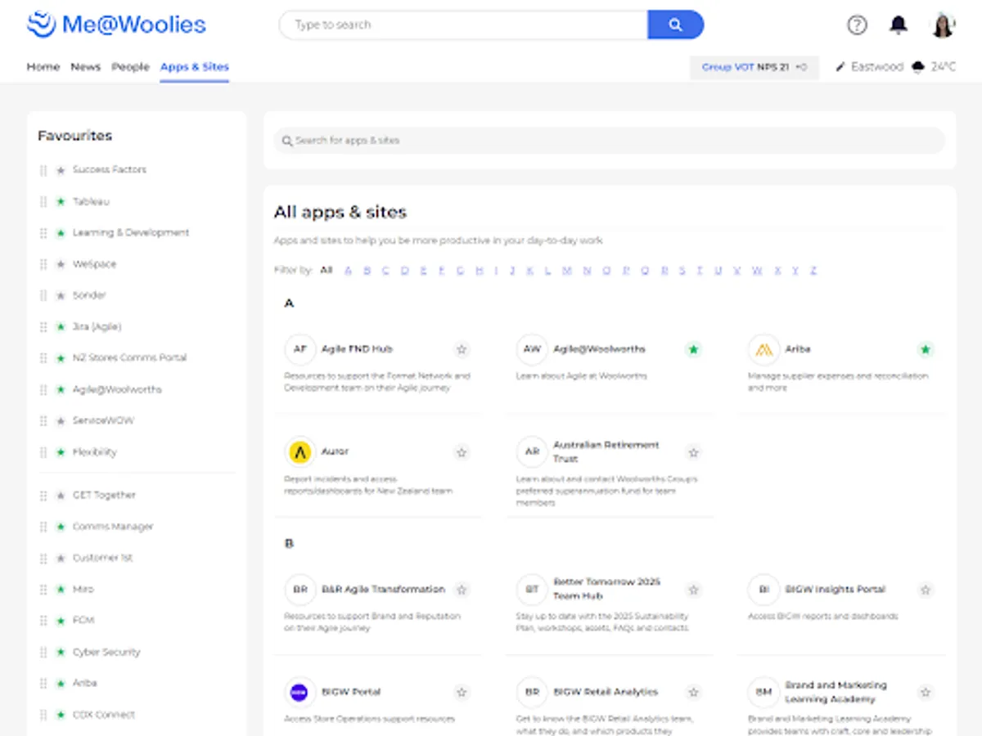Click the BIGW Retail Analytics BR icon
This screenshot has height=736, width=982.
(x=532, y=692)
